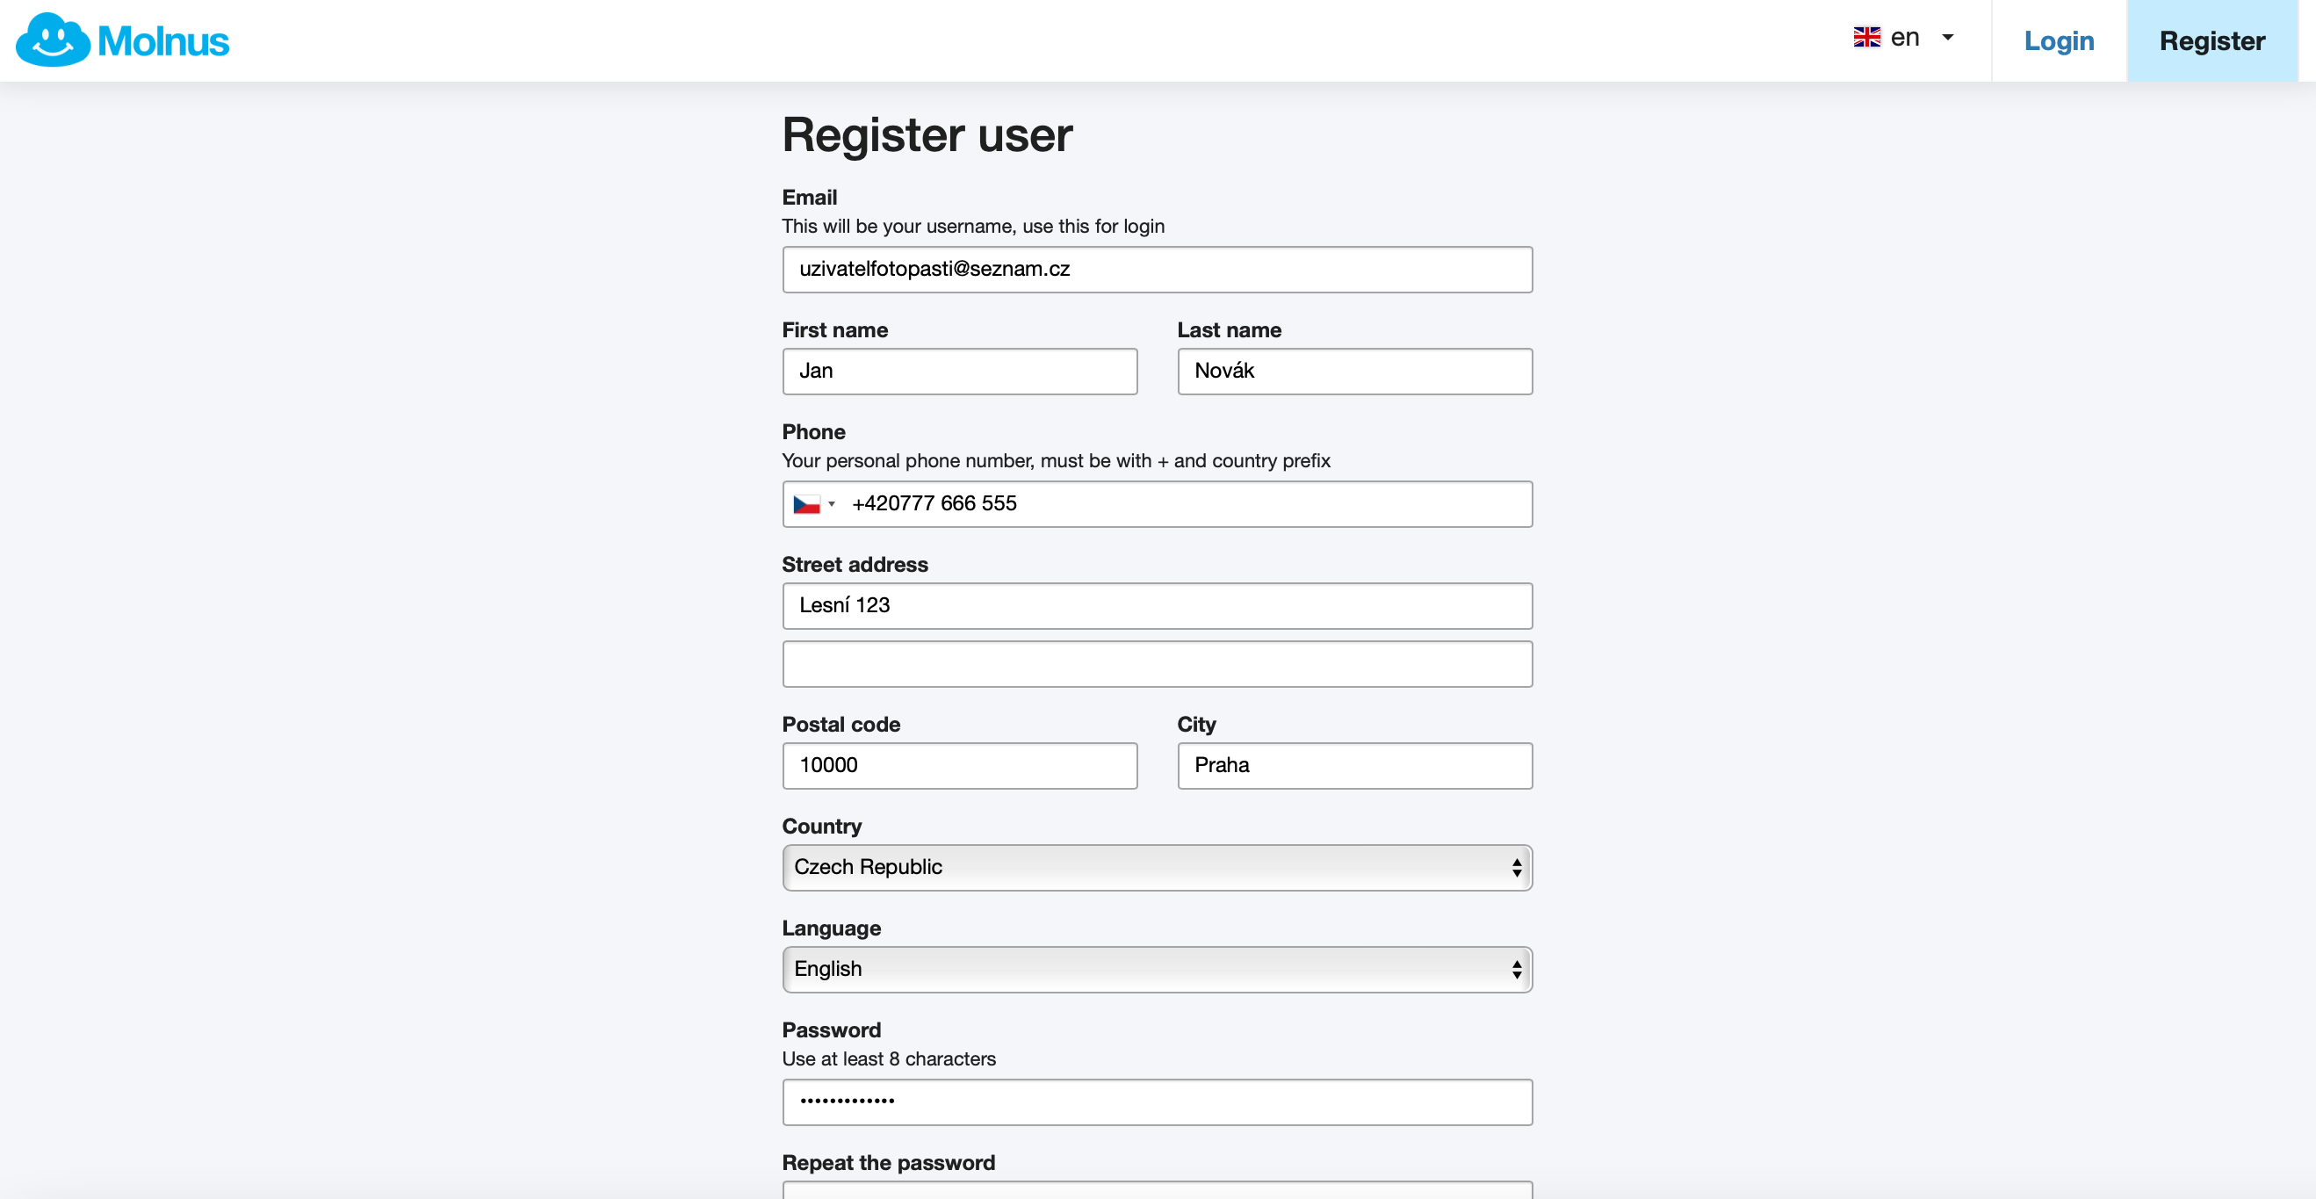Click the Postal code field with 10000
The width and height of the screenshot is (2316, 1199).
click(x=959, y=765)
